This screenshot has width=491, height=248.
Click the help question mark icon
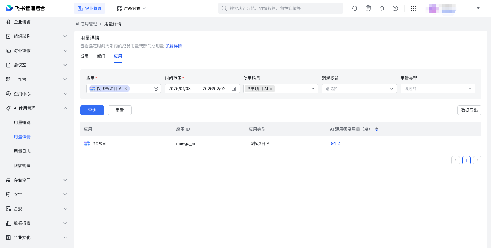[x=395, y=8]
